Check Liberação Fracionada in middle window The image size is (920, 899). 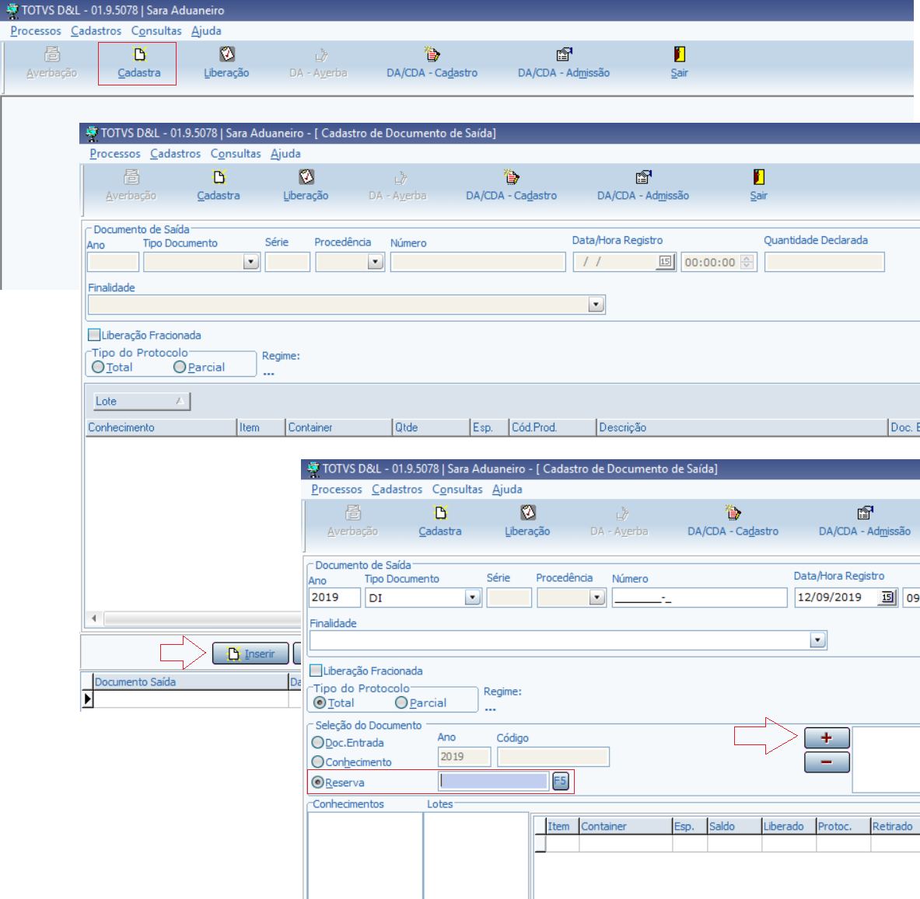pos(94,335)
